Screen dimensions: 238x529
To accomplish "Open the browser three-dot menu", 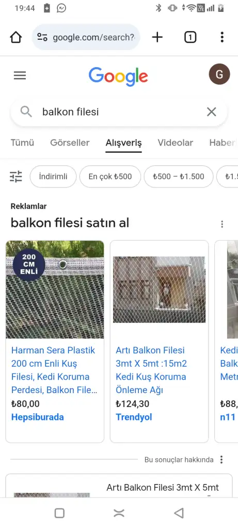I will pyautogui.click(x=222, y=37).
